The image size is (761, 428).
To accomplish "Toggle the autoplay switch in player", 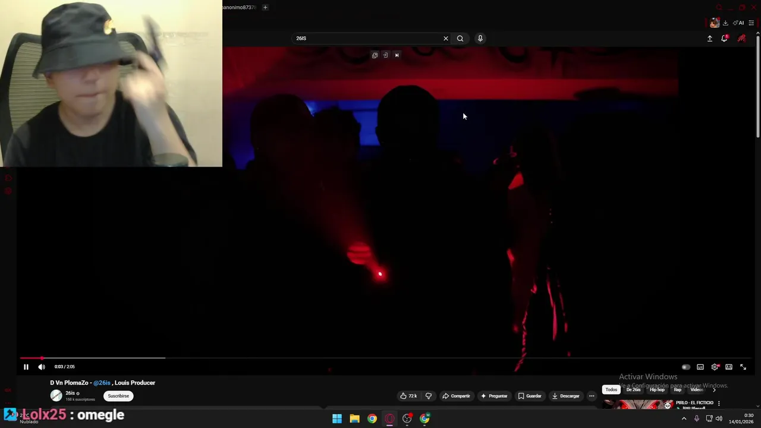I will [685, 367].
